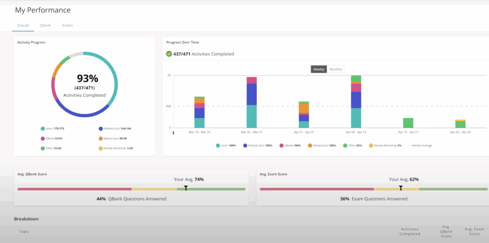Click the Other green legend dot in Activity Progress

(x=43, y=148)
